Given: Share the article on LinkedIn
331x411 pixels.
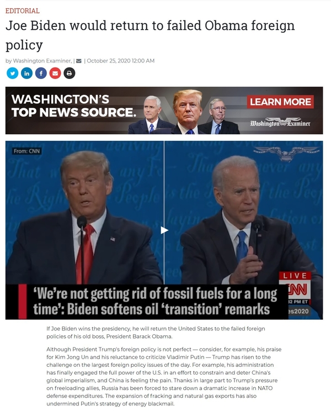Looking at the screenshot, I should tap(26, 73).
